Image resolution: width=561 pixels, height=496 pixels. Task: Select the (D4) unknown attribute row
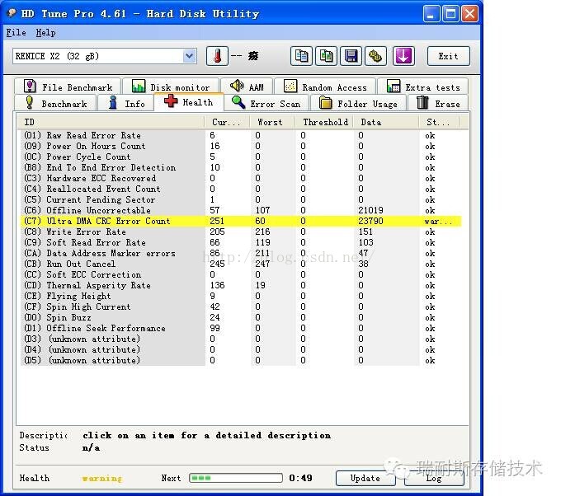click(x=241, y=350)
